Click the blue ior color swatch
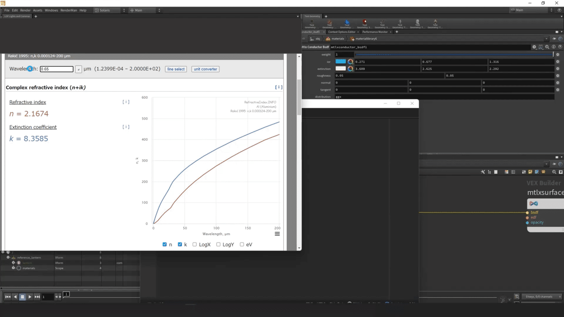Viewport: 564px width, 317px height. tap(341, 62)
